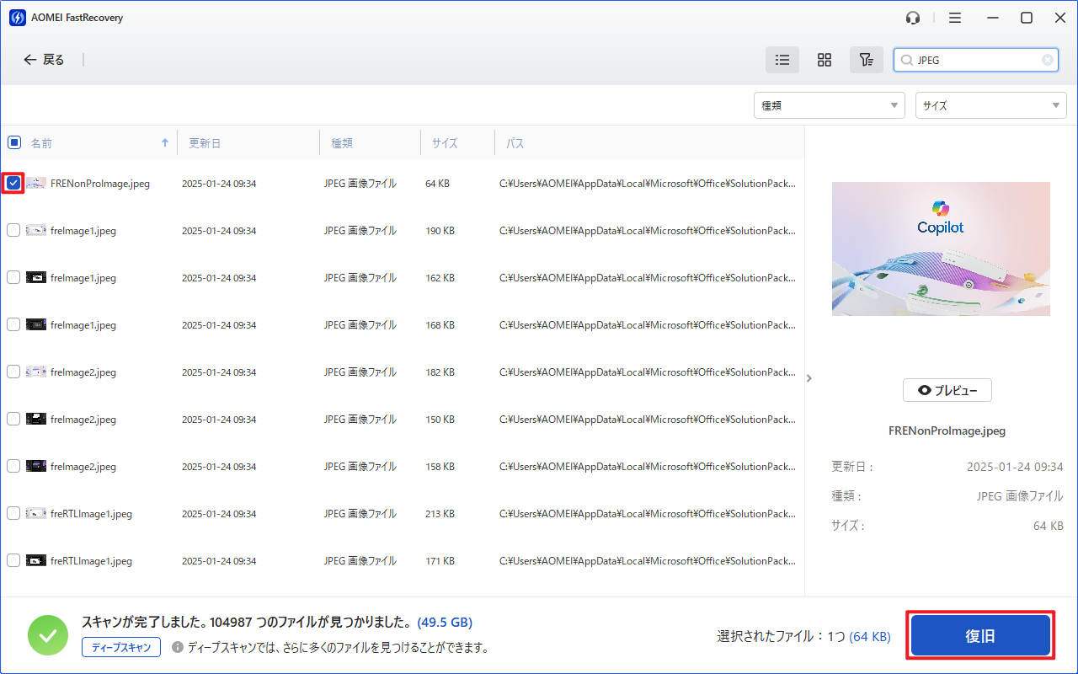This screenshot has width=1078, height=674.
Task: Open the headset support icon
Action: coord(913,18)
